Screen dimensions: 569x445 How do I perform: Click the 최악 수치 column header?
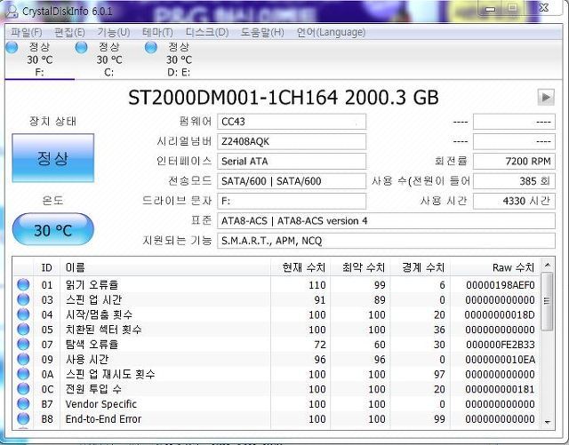(x=360, y=267)
